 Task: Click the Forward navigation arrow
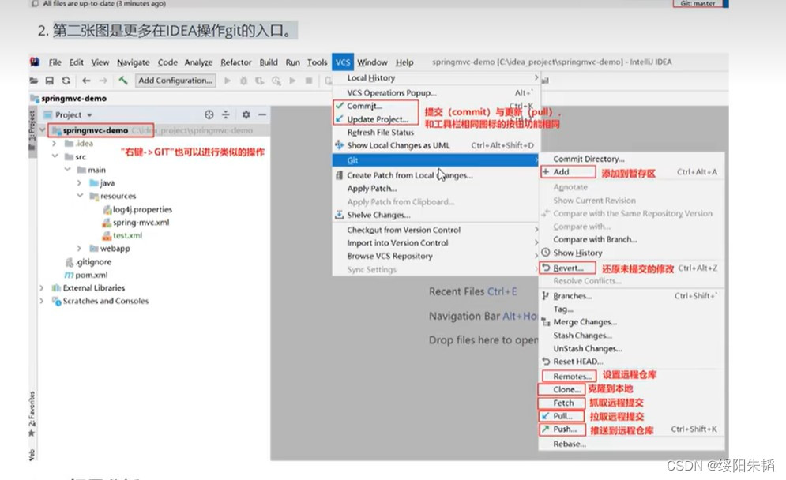(103, 81)
